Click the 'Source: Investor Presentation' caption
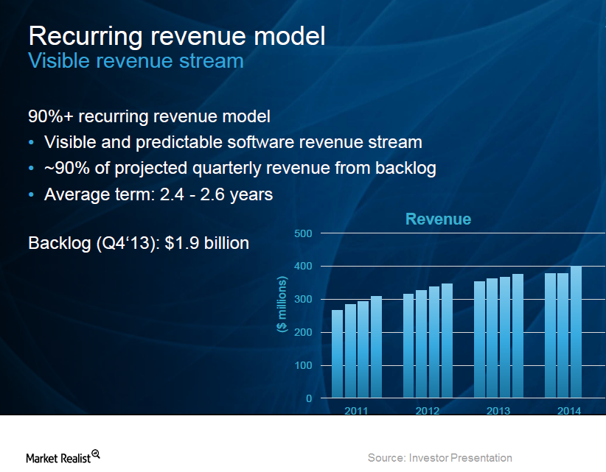The image size is (606, 472). [x=440, y=458]
